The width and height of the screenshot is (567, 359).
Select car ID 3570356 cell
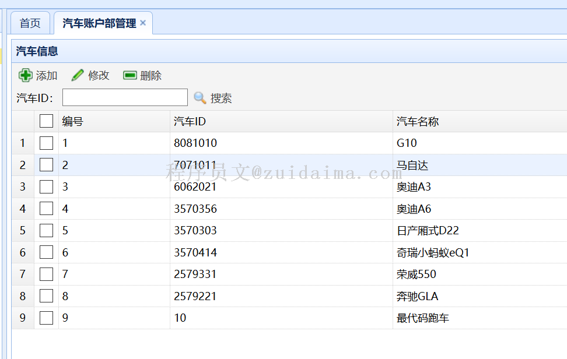point(281,209)
